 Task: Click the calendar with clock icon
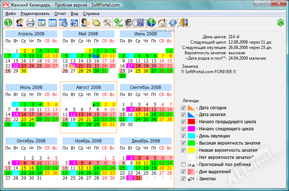tap(63, 23)
